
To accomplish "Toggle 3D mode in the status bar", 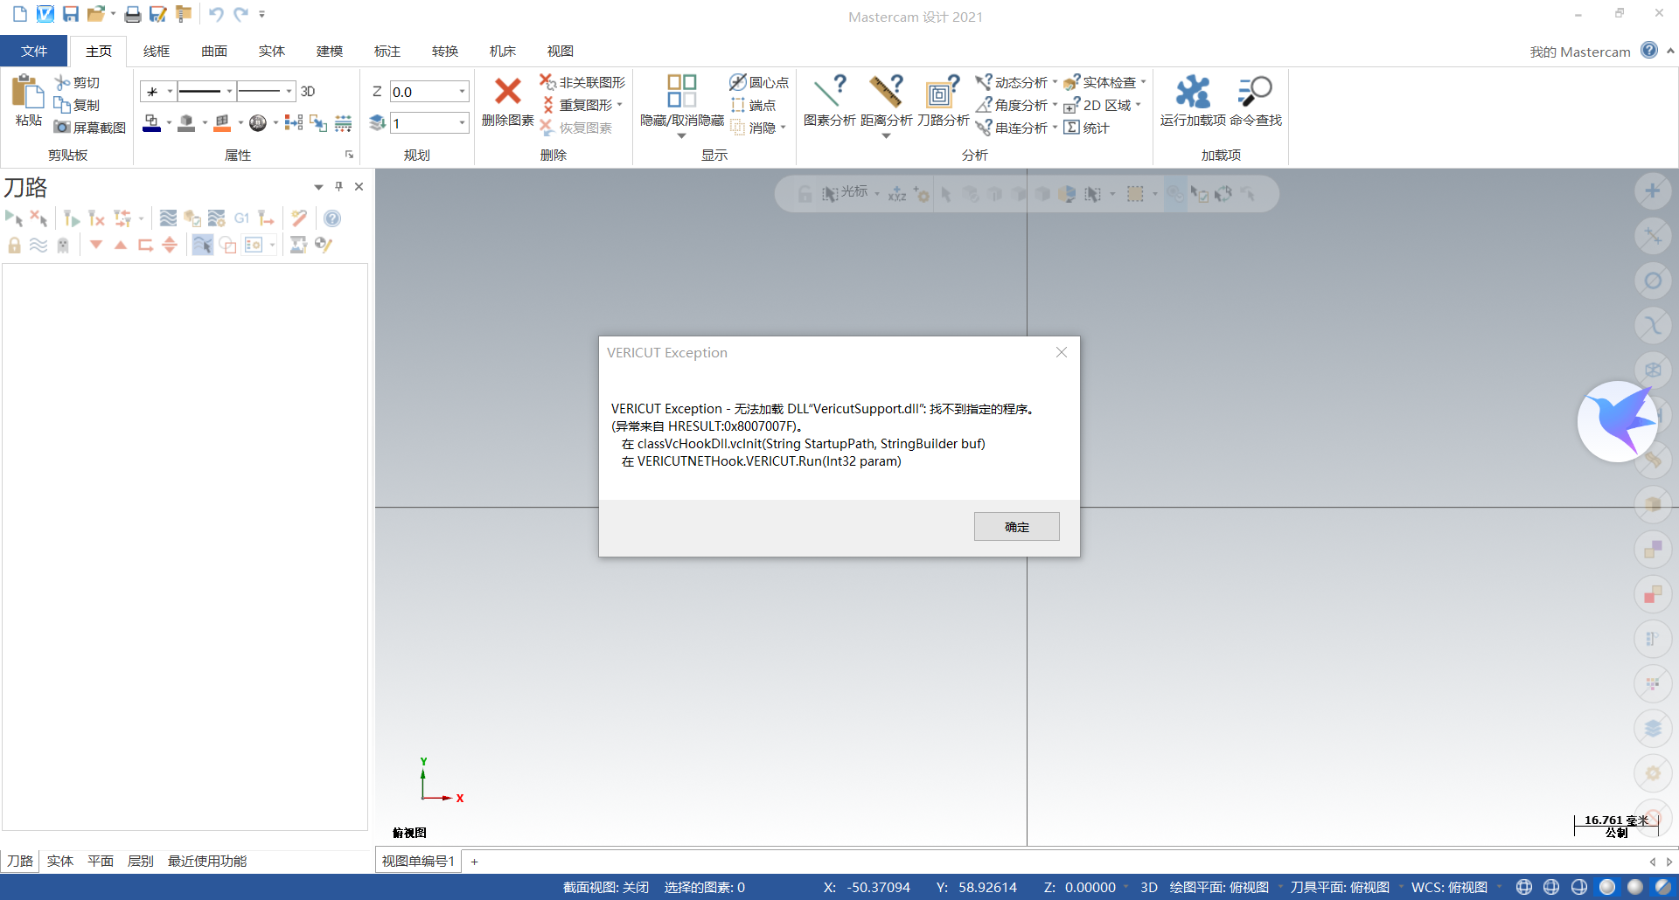I will (1149, 887).
